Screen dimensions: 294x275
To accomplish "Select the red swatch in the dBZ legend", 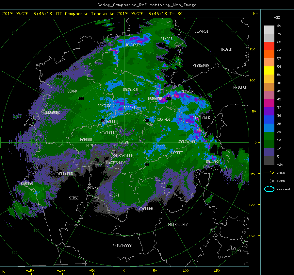I will pos(269,46).
